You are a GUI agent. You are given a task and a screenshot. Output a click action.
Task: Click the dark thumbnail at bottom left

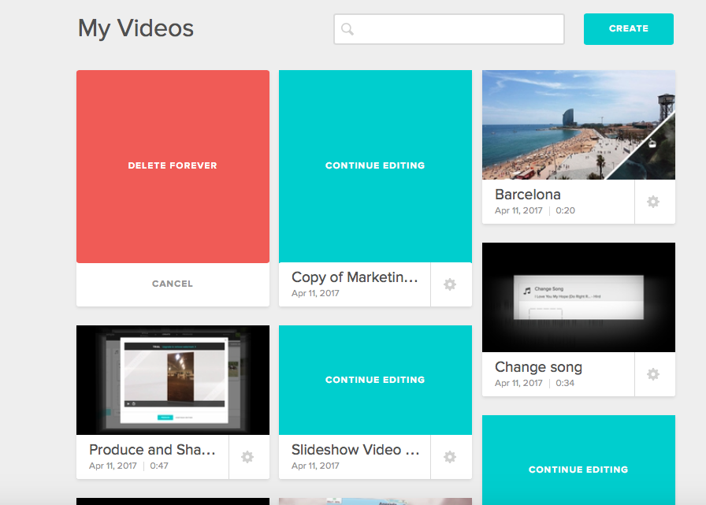pyautogui.click(x=173, y=502)
